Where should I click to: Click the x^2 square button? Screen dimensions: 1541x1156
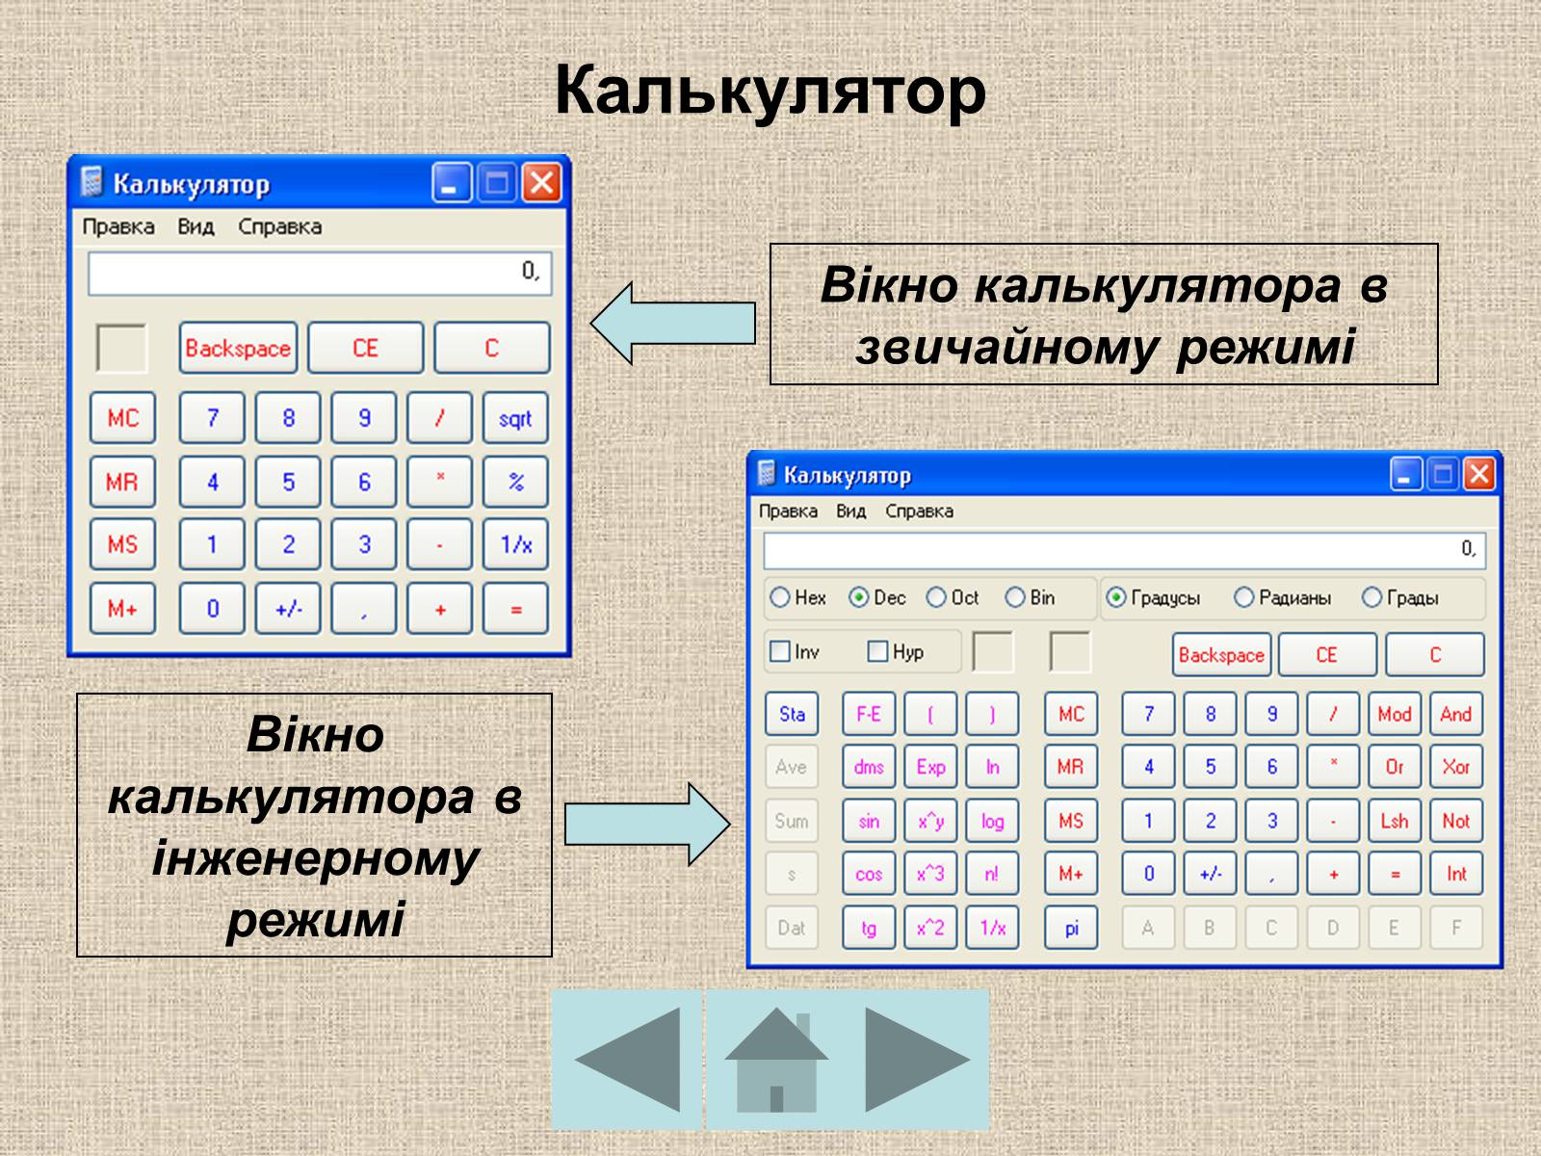click(930, 928)
